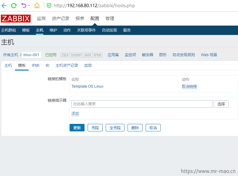Open the 触发器 link
The height and width of the screenshot is (176, 238).
(x=148, y=55)
